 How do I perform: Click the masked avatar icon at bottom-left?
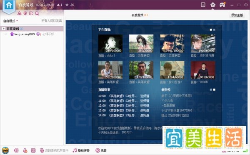pyautogui.click(x=5, y=150)
